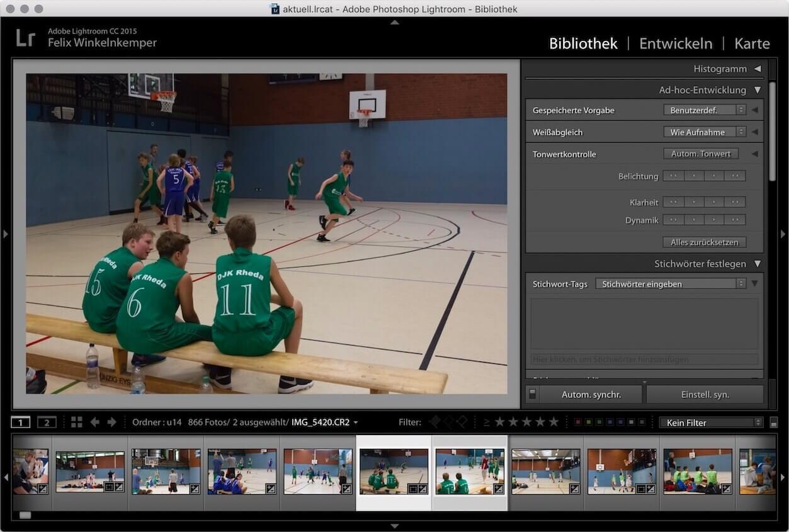This screenshot has width=789, height=532.
Task: Open the Kein Filter dropdown
Action: (710, 423)
